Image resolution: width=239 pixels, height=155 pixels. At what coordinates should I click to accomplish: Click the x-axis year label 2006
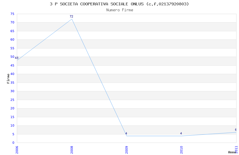[17, 150]
